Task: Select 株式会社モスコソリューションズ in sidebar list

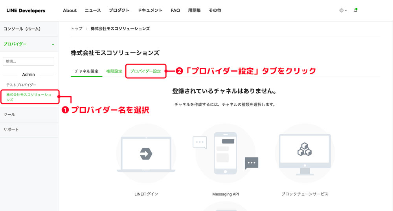Action: pos(29,97)
